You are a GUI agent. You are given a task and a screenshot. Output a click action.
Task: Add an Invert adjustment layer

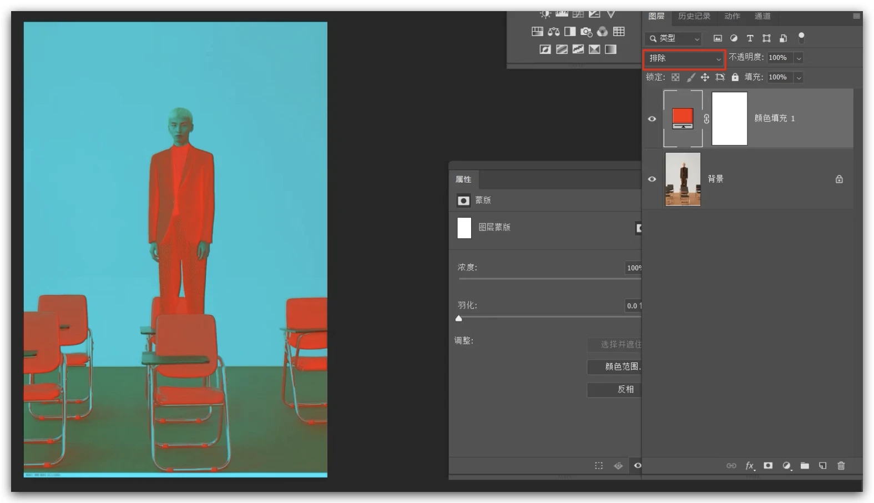pyautogui.click(x=545, y=49)
